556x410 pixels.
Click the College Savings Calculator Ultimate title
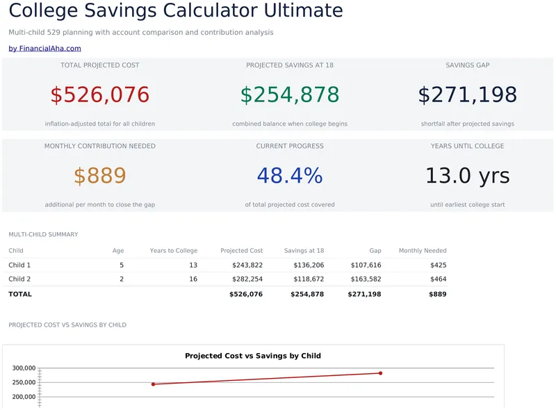click(x=176, y=10)
